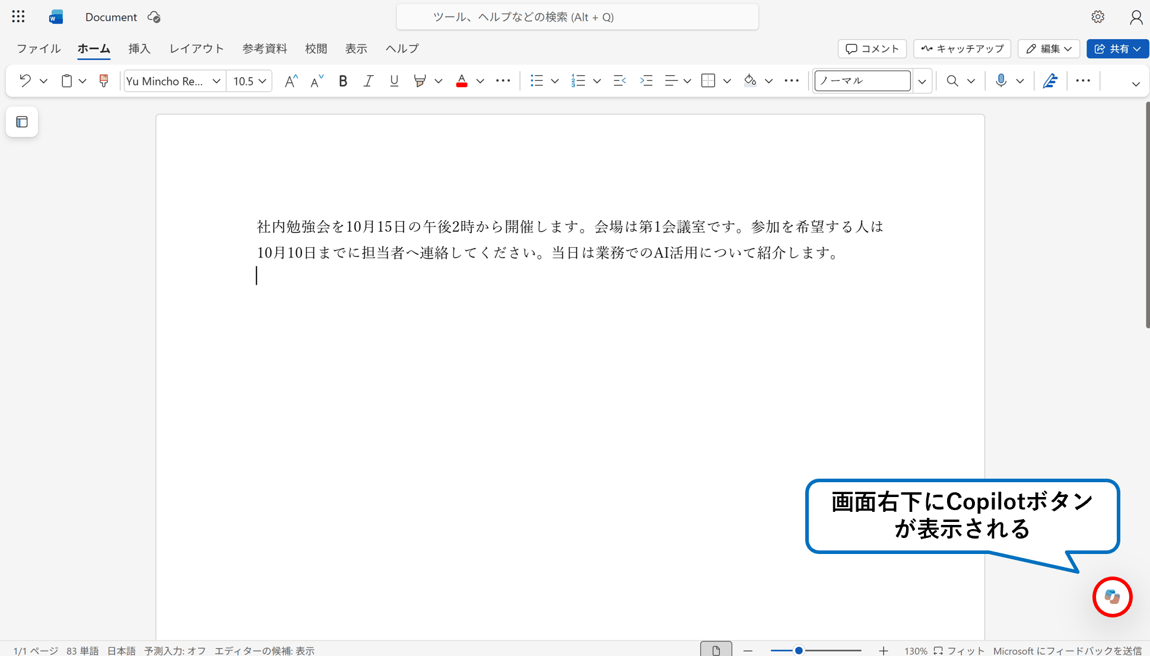Select the Format Painter tool
Image resolution: width=1150 pixels, height=656 pixels.
tap(104, 81)
